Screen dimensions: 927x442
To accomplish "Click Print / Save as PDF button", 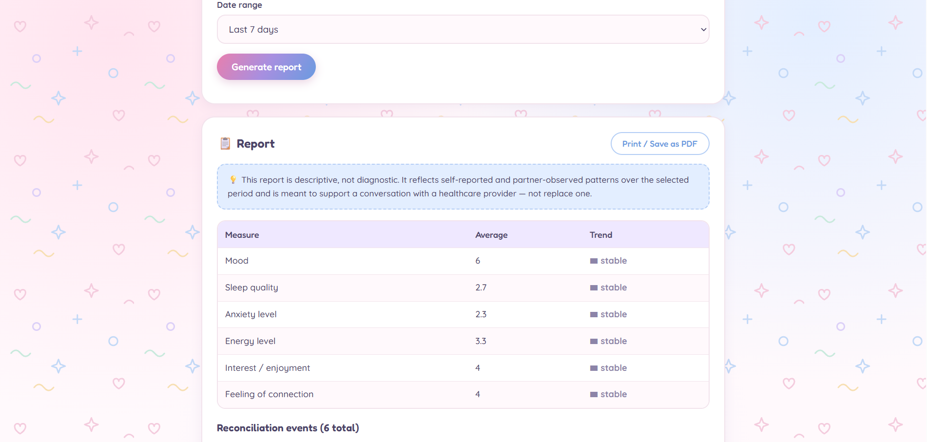I will [660, 144].
